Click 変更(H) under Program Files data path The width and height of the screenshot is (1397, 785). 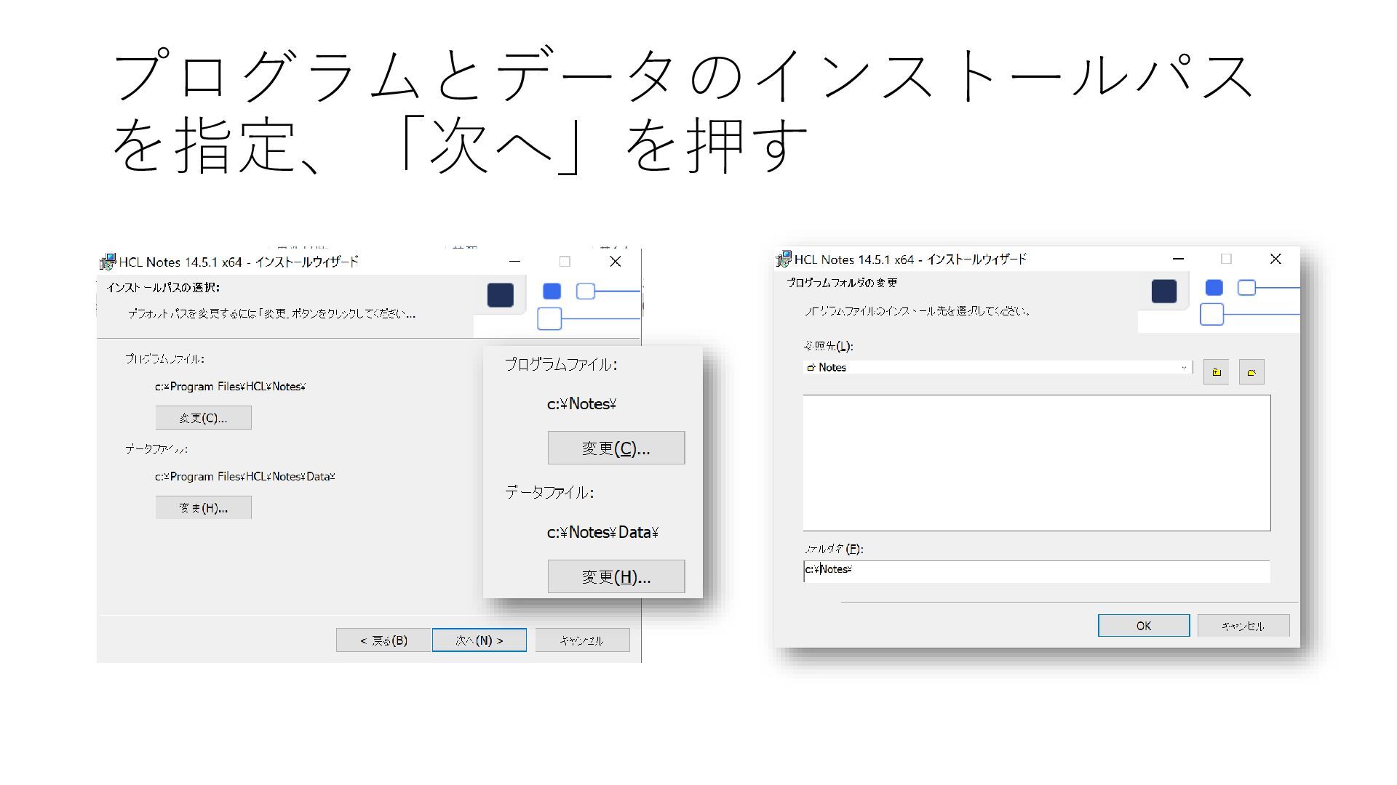point(203,508)
